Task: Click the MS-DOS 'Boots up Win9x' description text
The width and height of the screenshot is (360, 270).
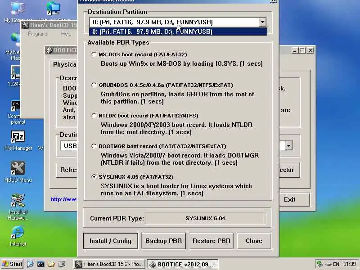Action: [x=182, y=63]
